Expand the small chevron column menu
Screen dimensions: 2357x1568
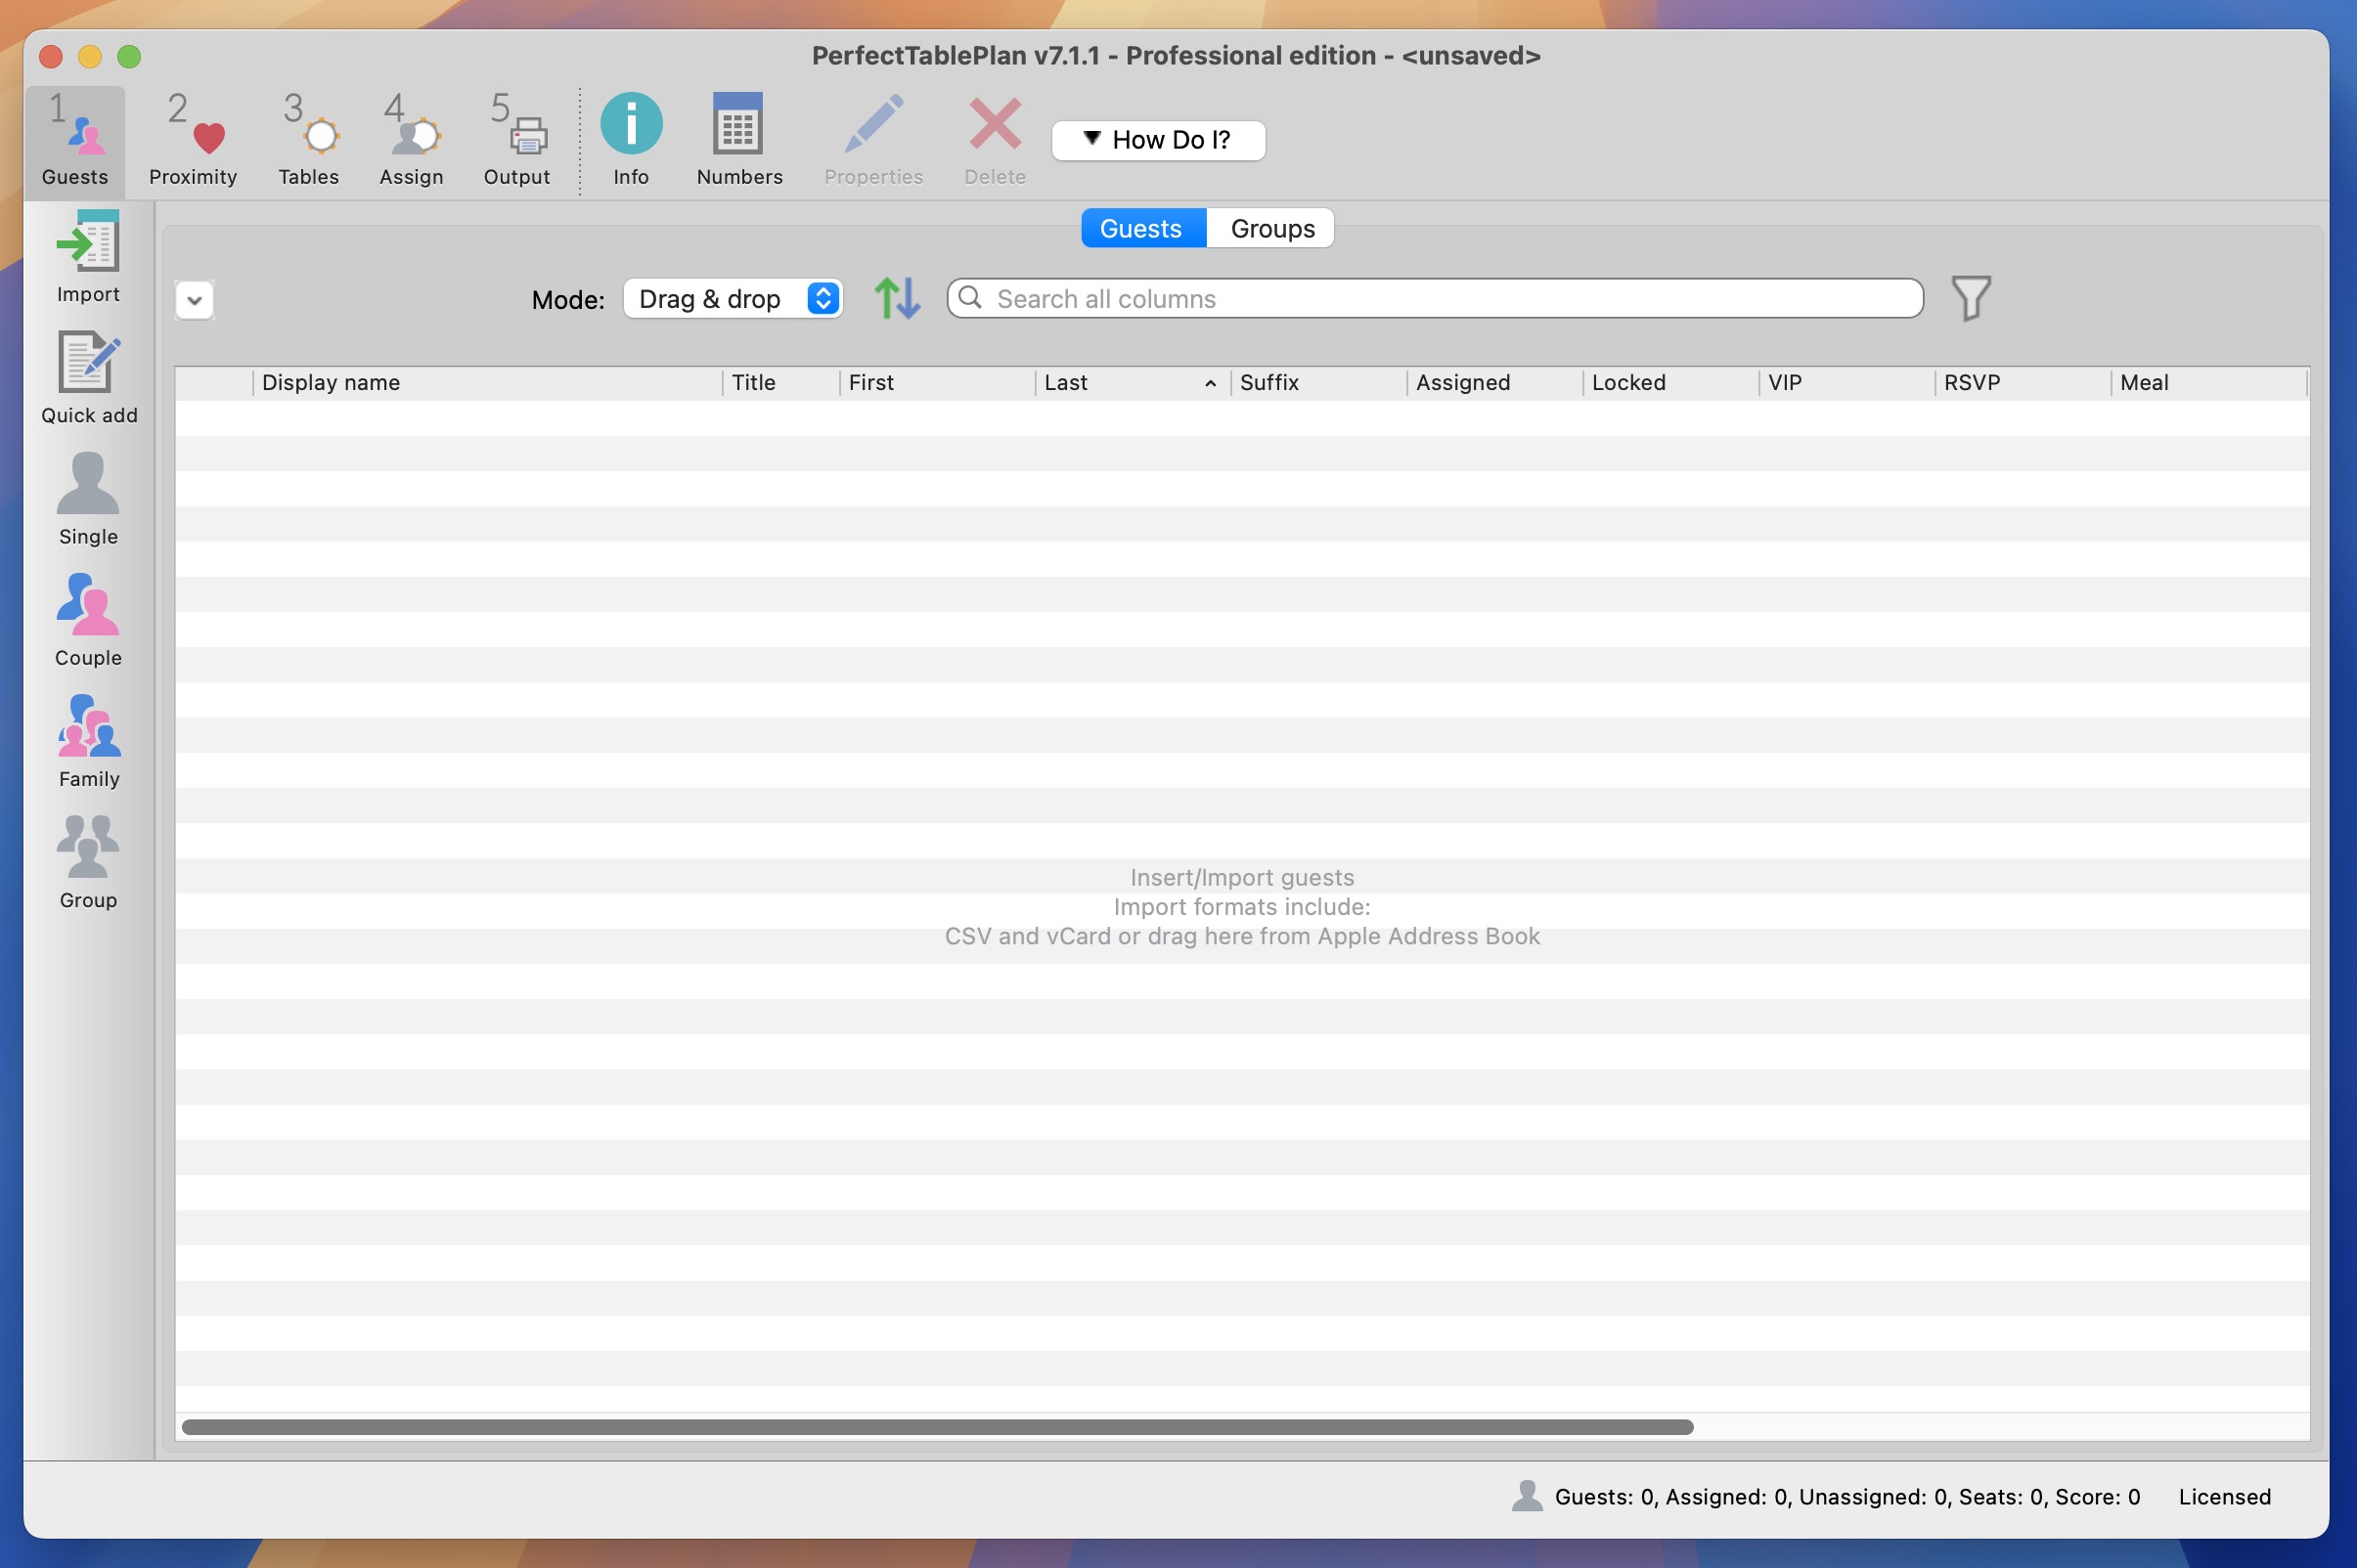[194, 300]
